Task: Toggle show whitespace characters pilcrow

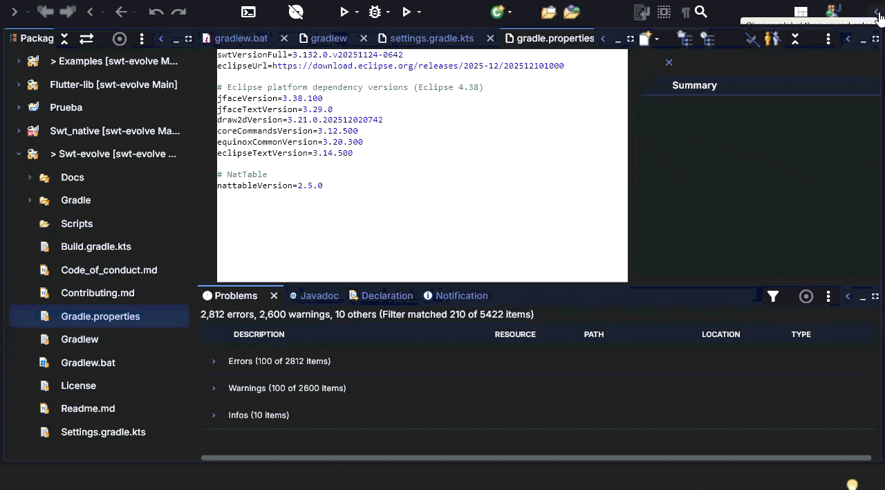Action: click(x=685, y=12)
